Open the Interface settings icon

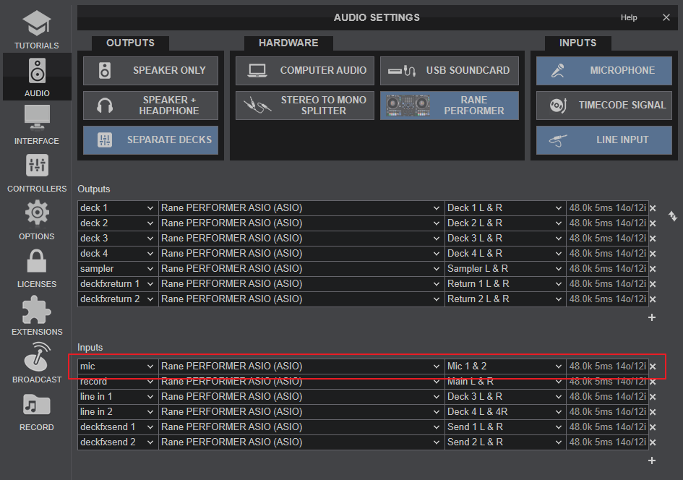point(37,125)
